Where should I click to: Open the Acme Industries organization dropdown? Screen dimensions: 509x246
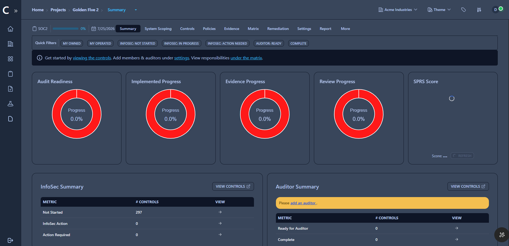pyautogui.click(x=398, y=10)
